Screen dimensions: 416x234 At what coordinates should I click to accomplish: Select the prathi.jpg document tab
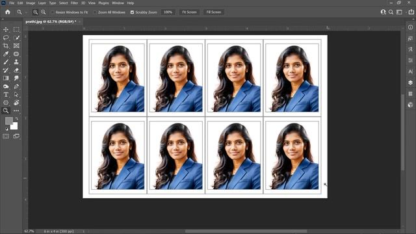point(51,21)
